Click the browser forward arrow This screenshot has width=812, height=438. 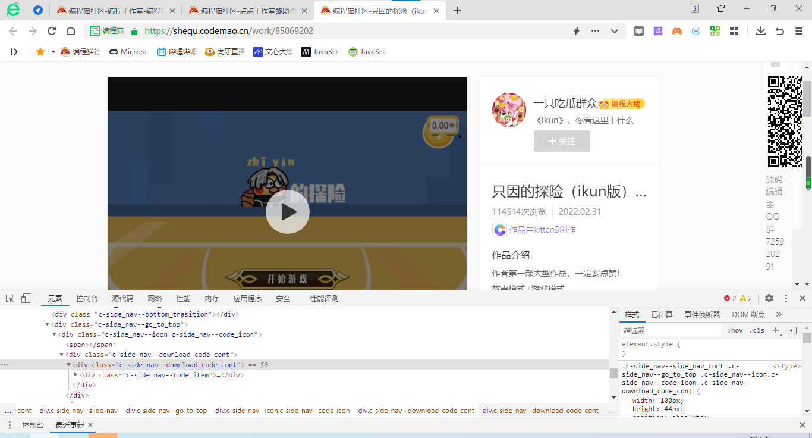click(33, 31)
